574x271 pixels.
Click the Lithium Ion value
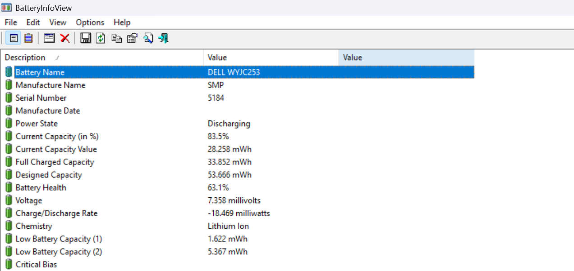[x=229, y=226]
